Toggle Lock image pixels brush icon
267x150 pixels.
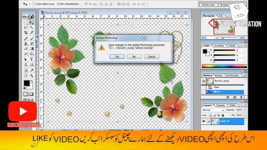[214, 115]
